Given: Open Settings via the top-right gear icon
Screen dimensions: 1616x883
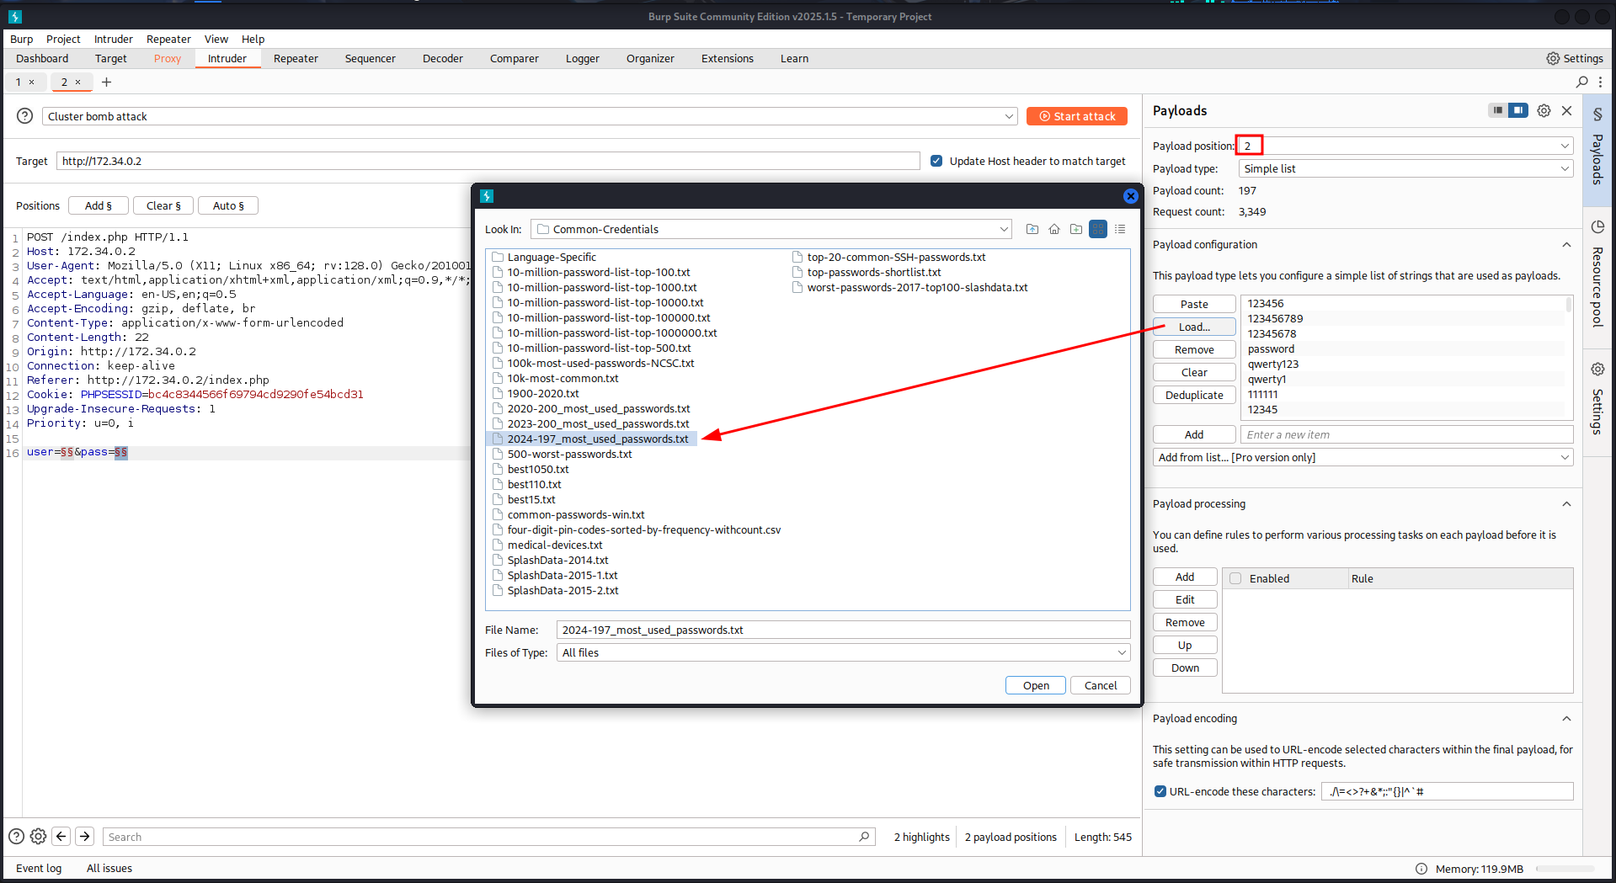Looking at the screenshot, I should 1553,58.
